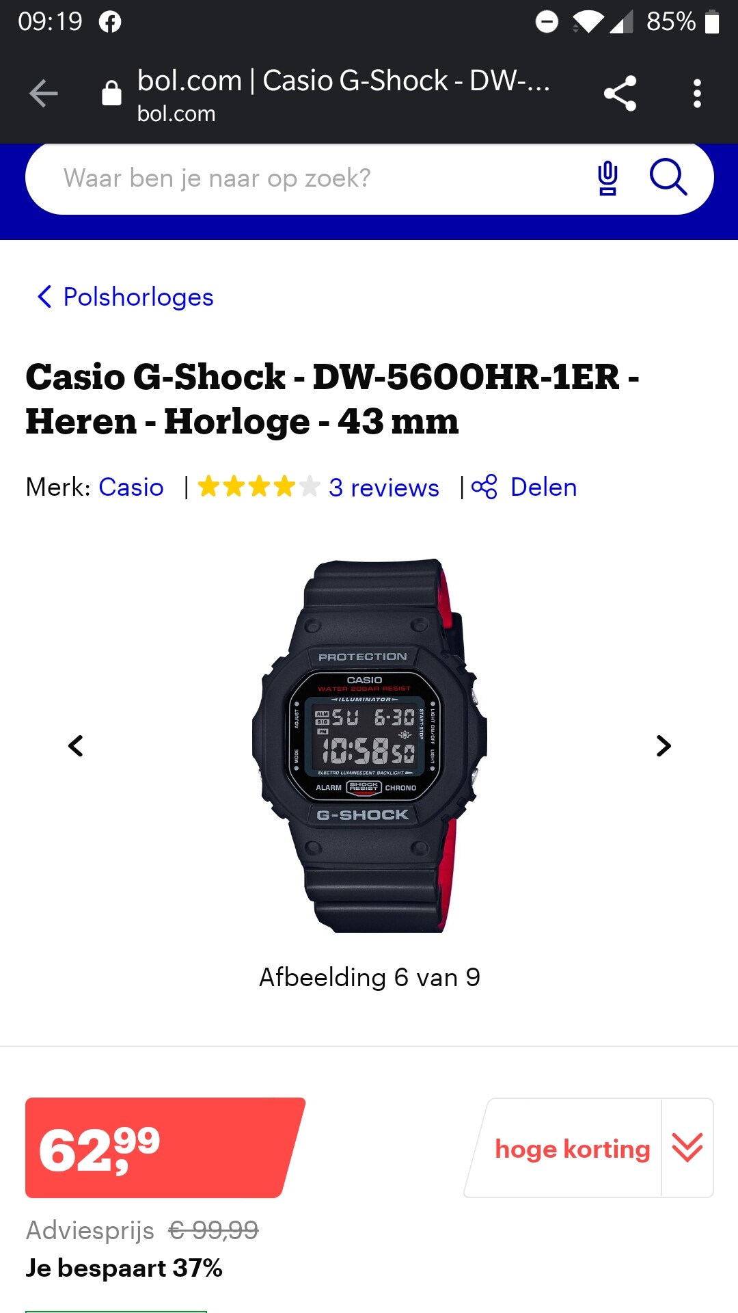Tap the share icon in browser toolbar
738x1313 pixels.
pyautogui.click(x=620, y=94)
